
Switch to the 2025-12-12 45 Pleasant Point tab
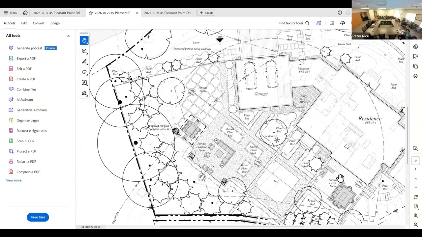(57, 13)
